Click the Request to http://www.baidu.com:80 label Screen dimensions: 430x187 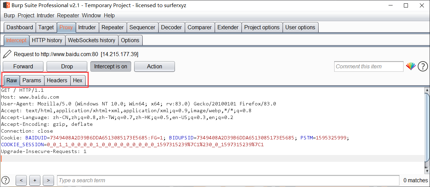(x=56, y=54)
